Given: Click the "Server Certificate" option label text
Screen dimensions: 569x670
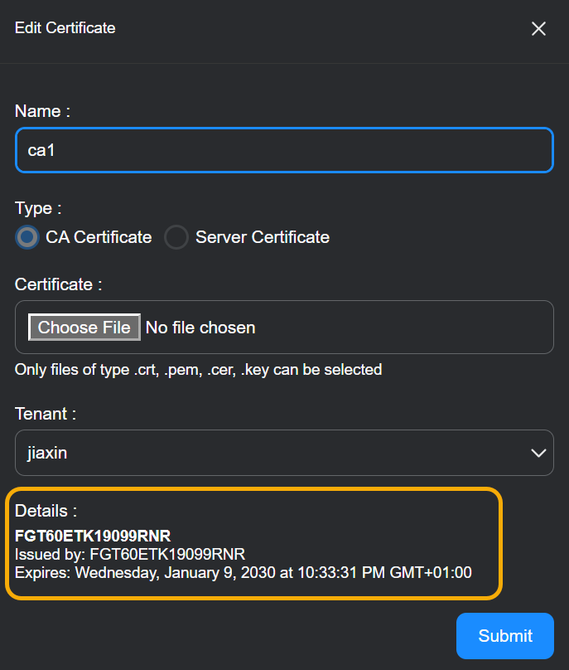Looking at the screenshot, I should pyautogui.click(x=262, y=237).
